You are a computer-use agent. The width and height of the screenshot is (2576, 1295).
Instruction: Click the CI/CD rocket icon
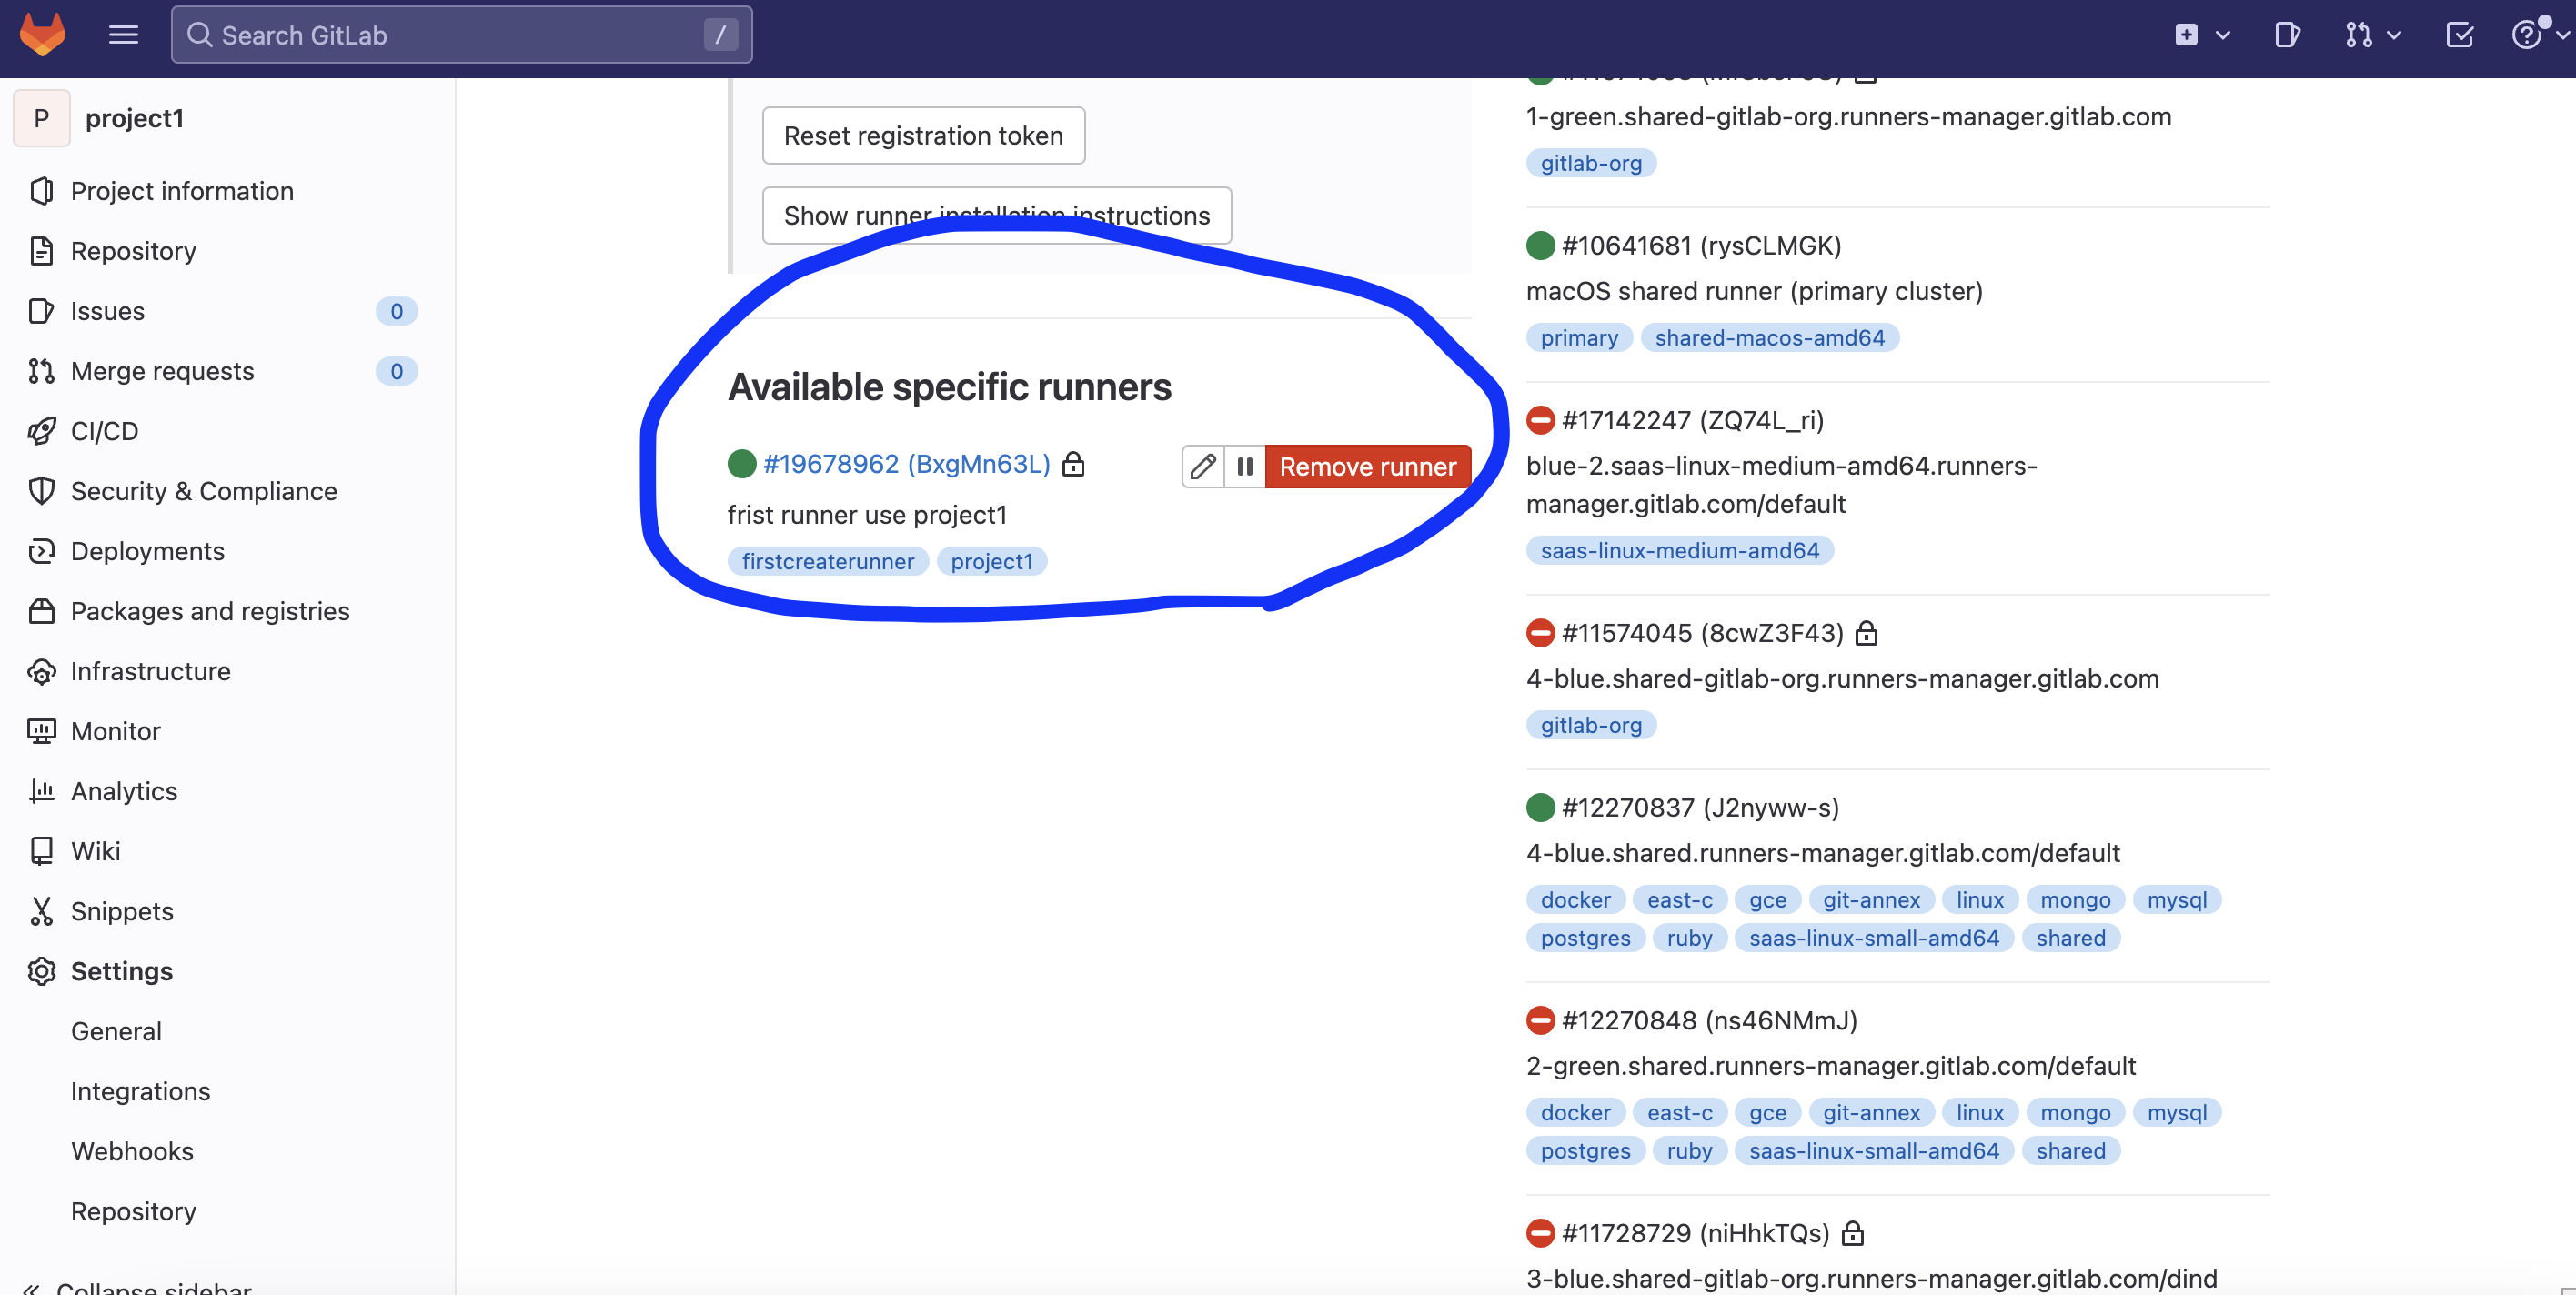tap(41, 431)
